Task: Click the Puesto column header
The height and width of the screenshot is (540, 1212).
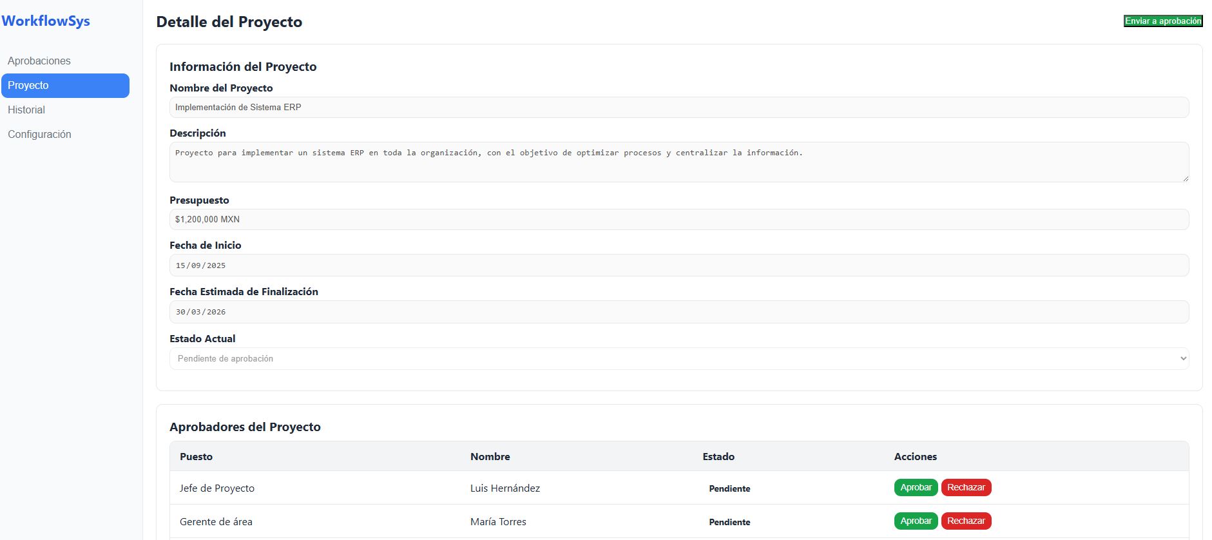Action: point(196,456)
